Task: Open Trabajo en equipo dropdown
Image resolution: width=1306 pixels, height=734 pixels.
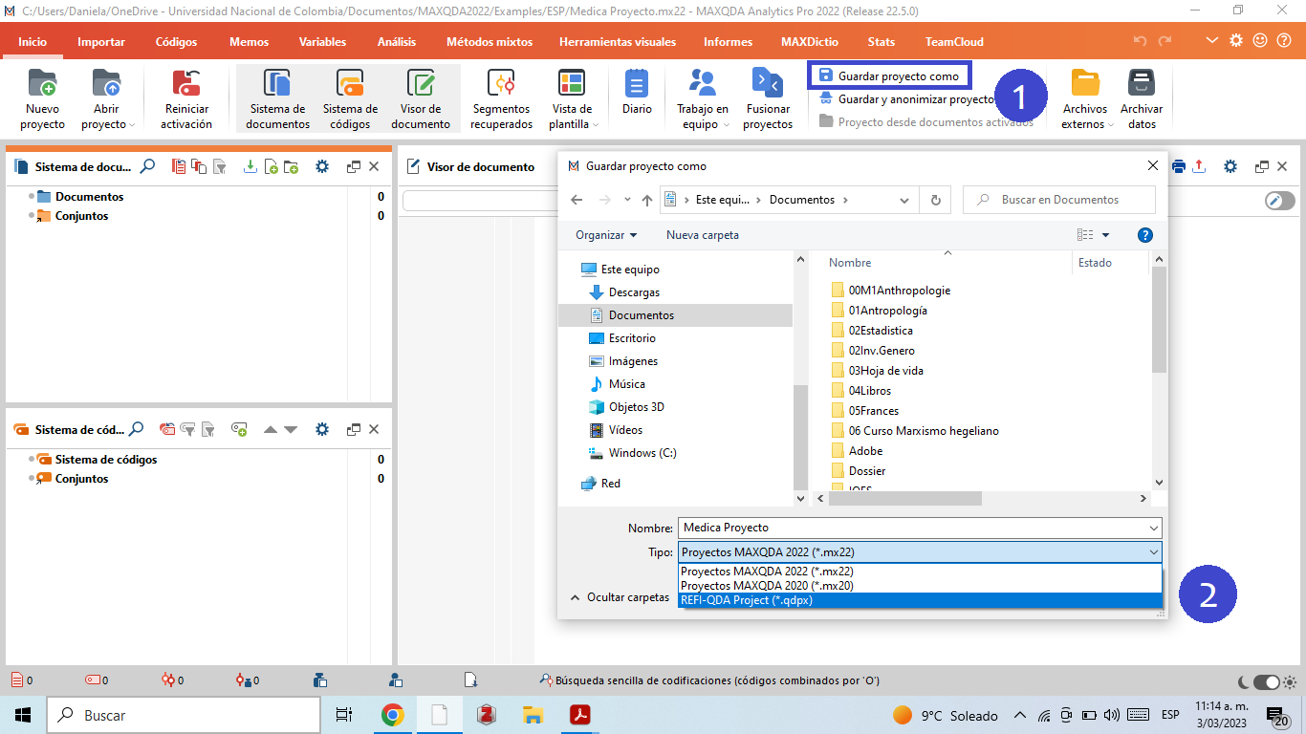Action: pos(726,125)
